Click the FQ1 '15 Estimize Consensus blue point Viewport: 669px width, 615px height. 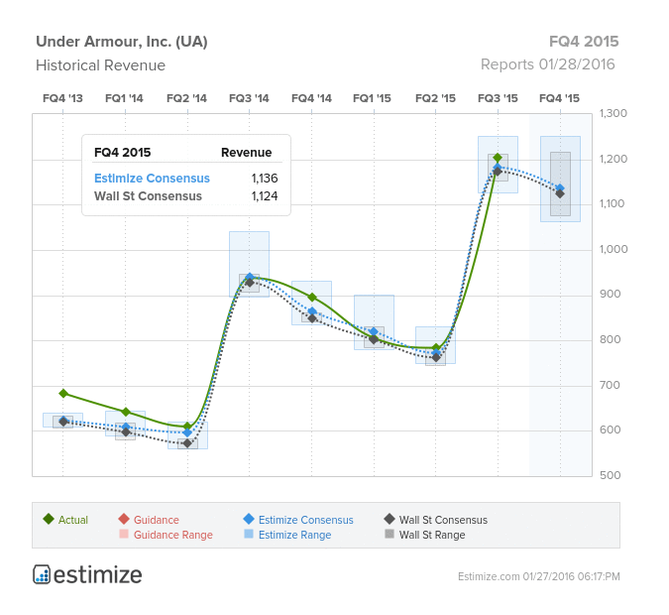point(374,332)
